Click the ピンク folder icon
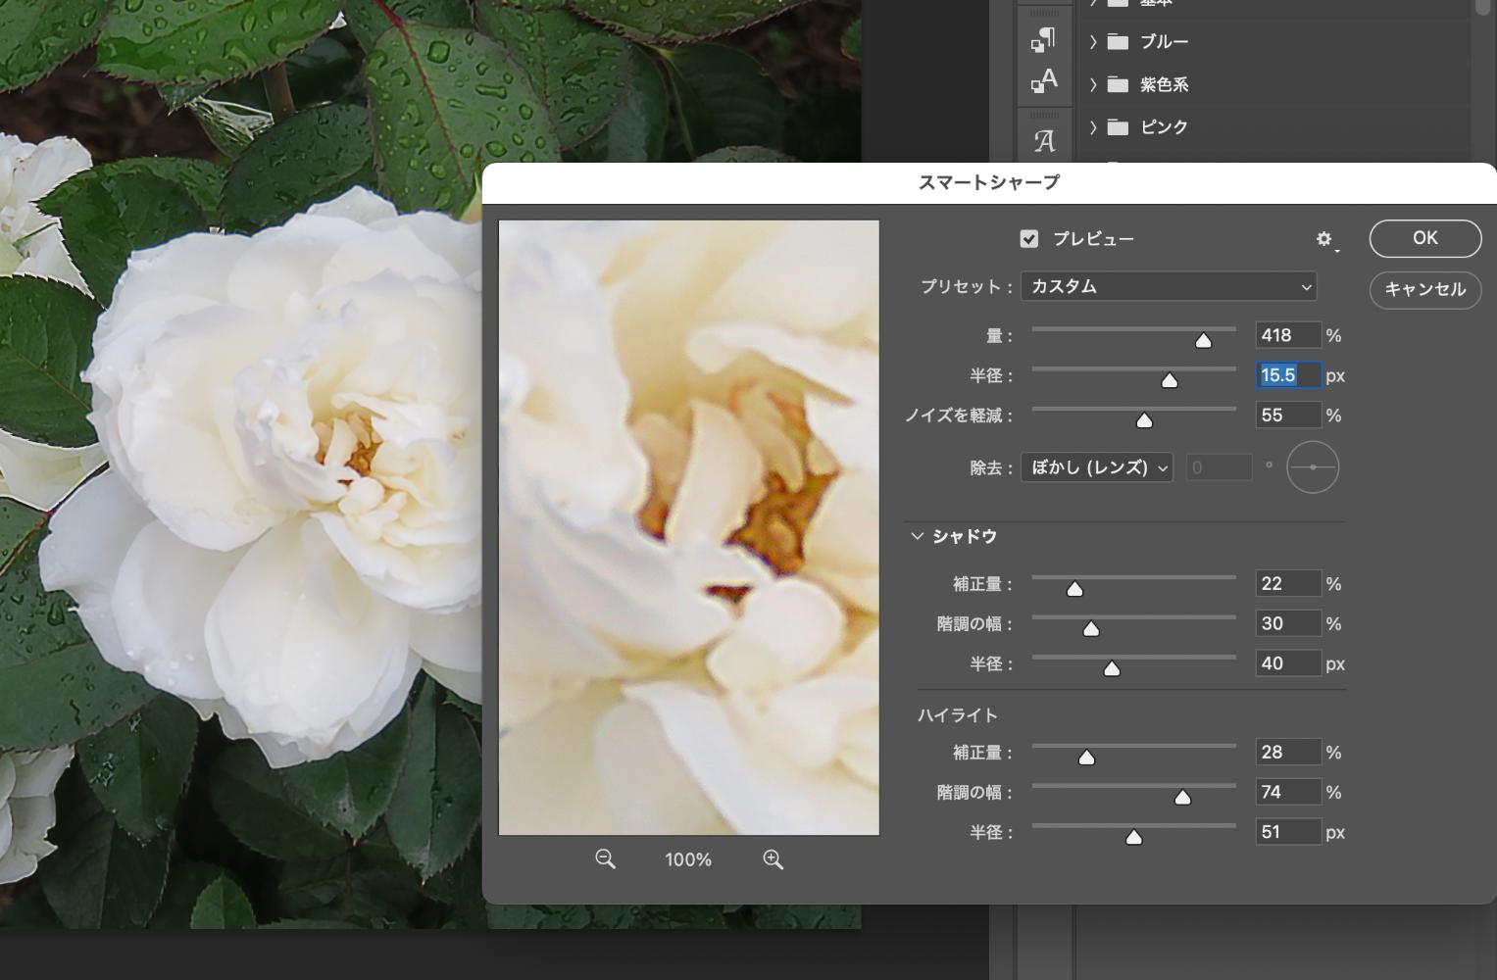This screenshot has height=980, width=1497. click(1118, 126)
